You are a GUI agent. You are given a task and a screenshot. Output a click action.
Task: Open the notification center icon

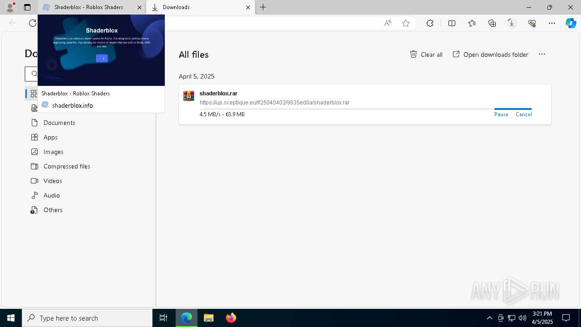point(566,318)
